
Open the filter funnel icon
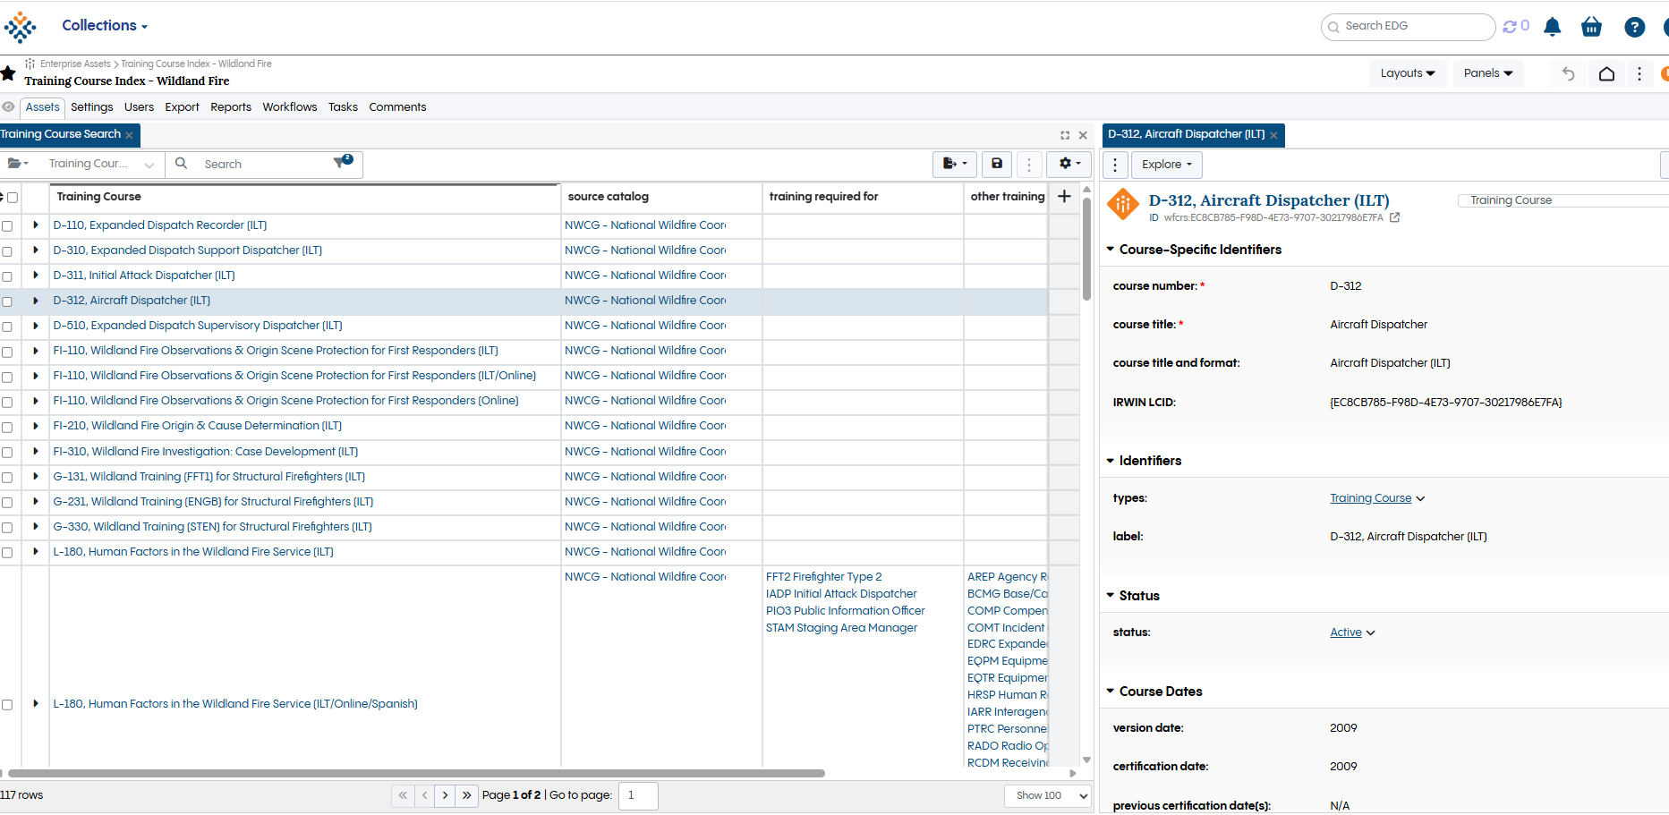341,163
